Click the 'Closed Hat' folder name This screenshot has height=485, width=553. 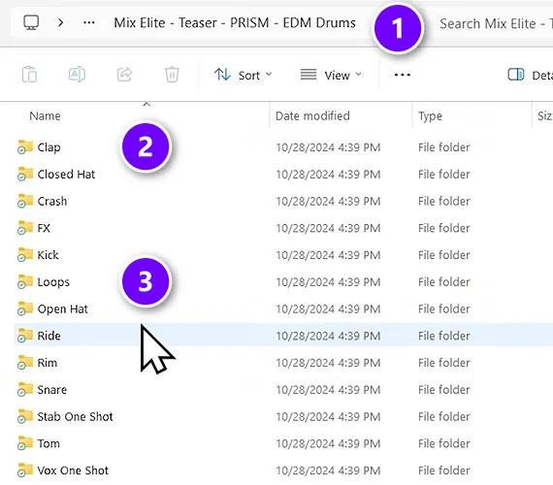[x=66, y=175]
